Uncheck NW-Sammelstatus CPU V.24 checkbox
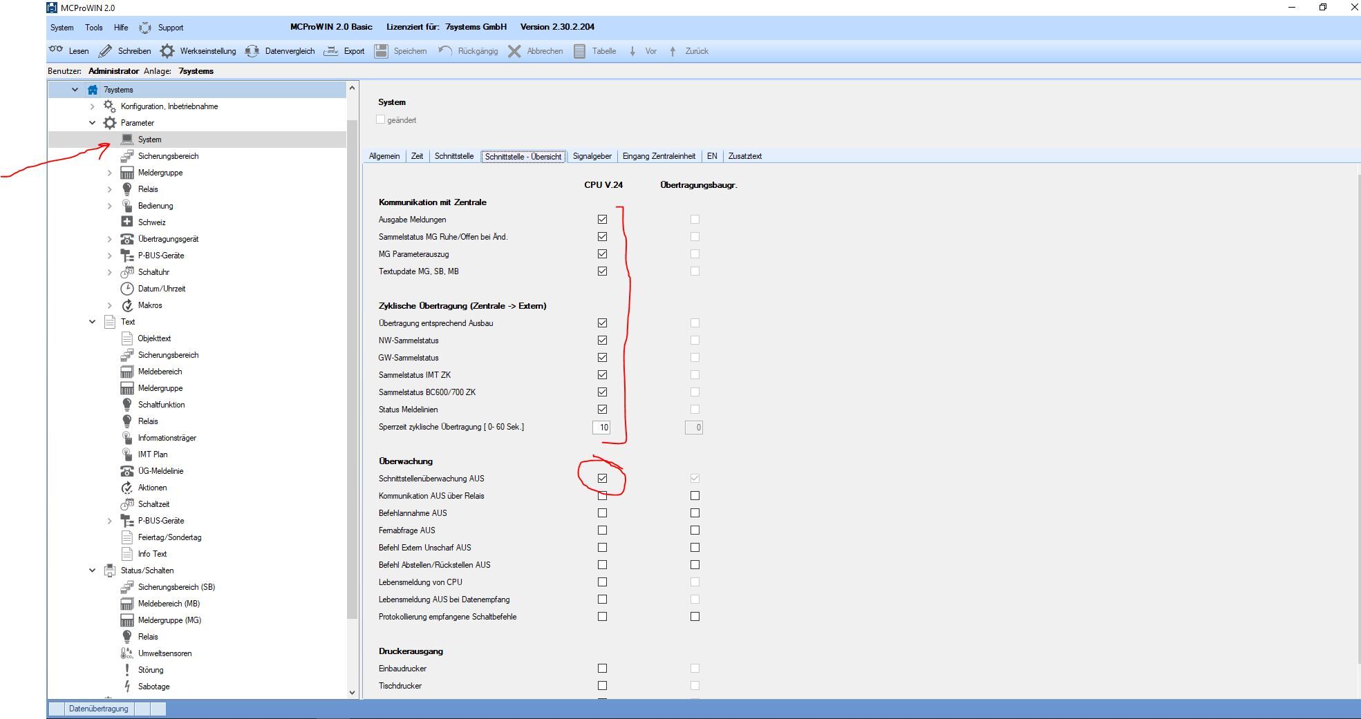 pyautogui.click(x=602, y=340)
